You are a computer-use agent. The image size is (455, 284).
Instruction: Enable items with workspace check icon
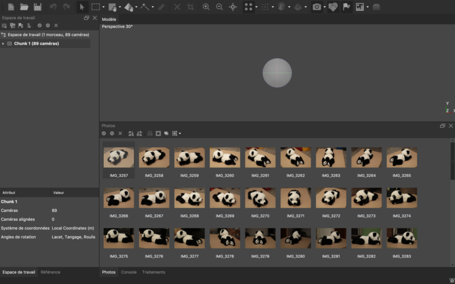[40, 25]
